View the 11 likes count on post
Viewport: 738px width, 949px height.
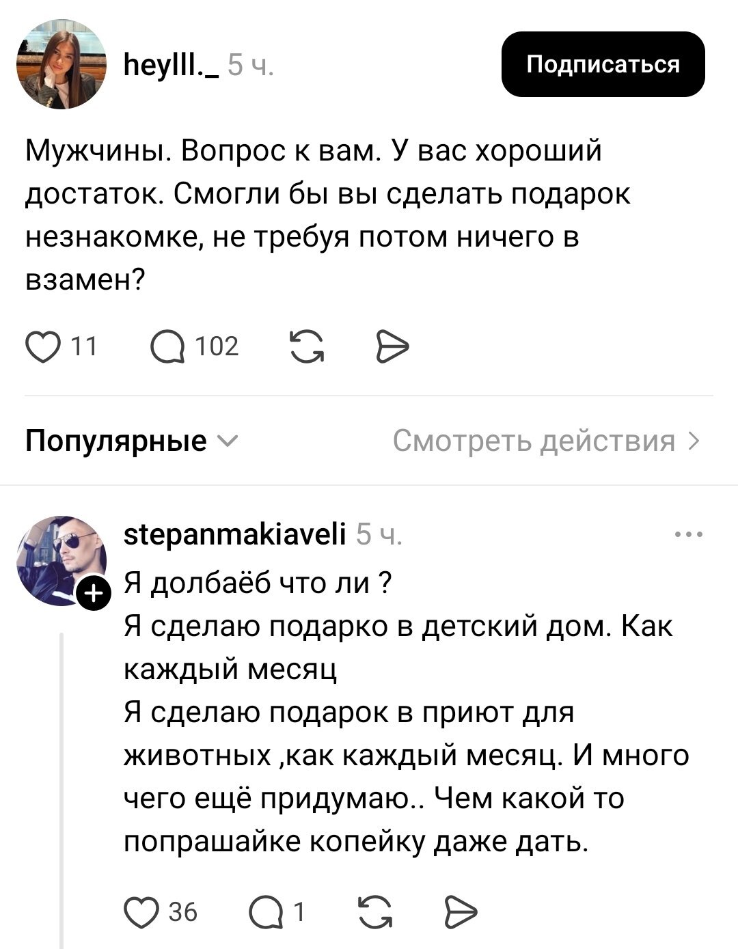pos(85,347)
